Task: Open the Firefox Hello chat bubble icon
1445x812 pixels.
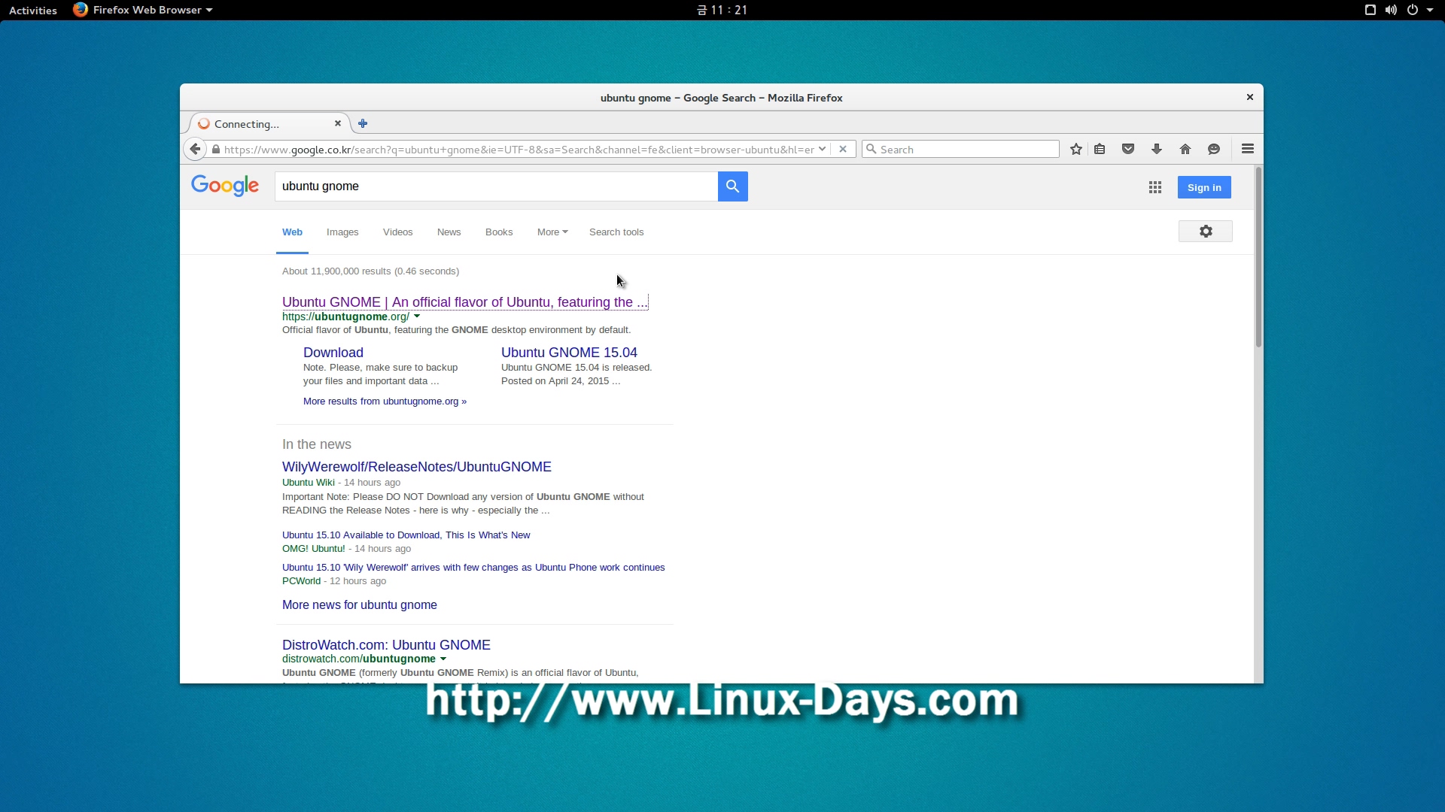Action: pos(1214,149)
